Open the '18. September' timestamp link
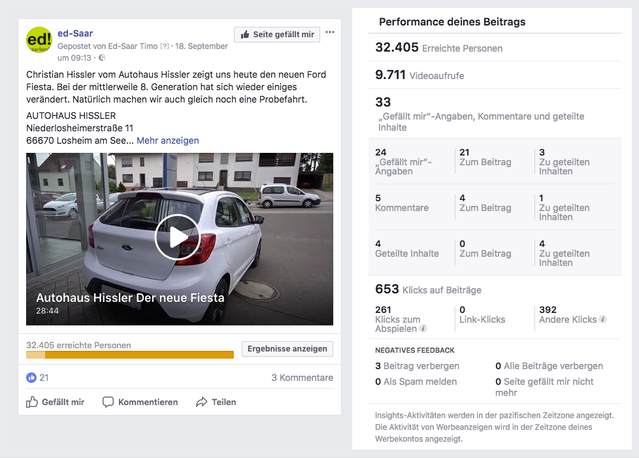The width and height of the screenshot is (639, 458). point(201,46)
